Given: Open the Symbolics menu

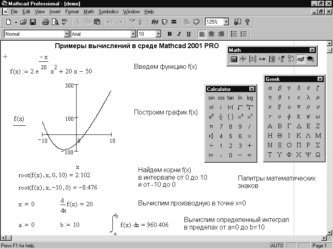Looking at the screenshot, I should [x=108, y=12].
